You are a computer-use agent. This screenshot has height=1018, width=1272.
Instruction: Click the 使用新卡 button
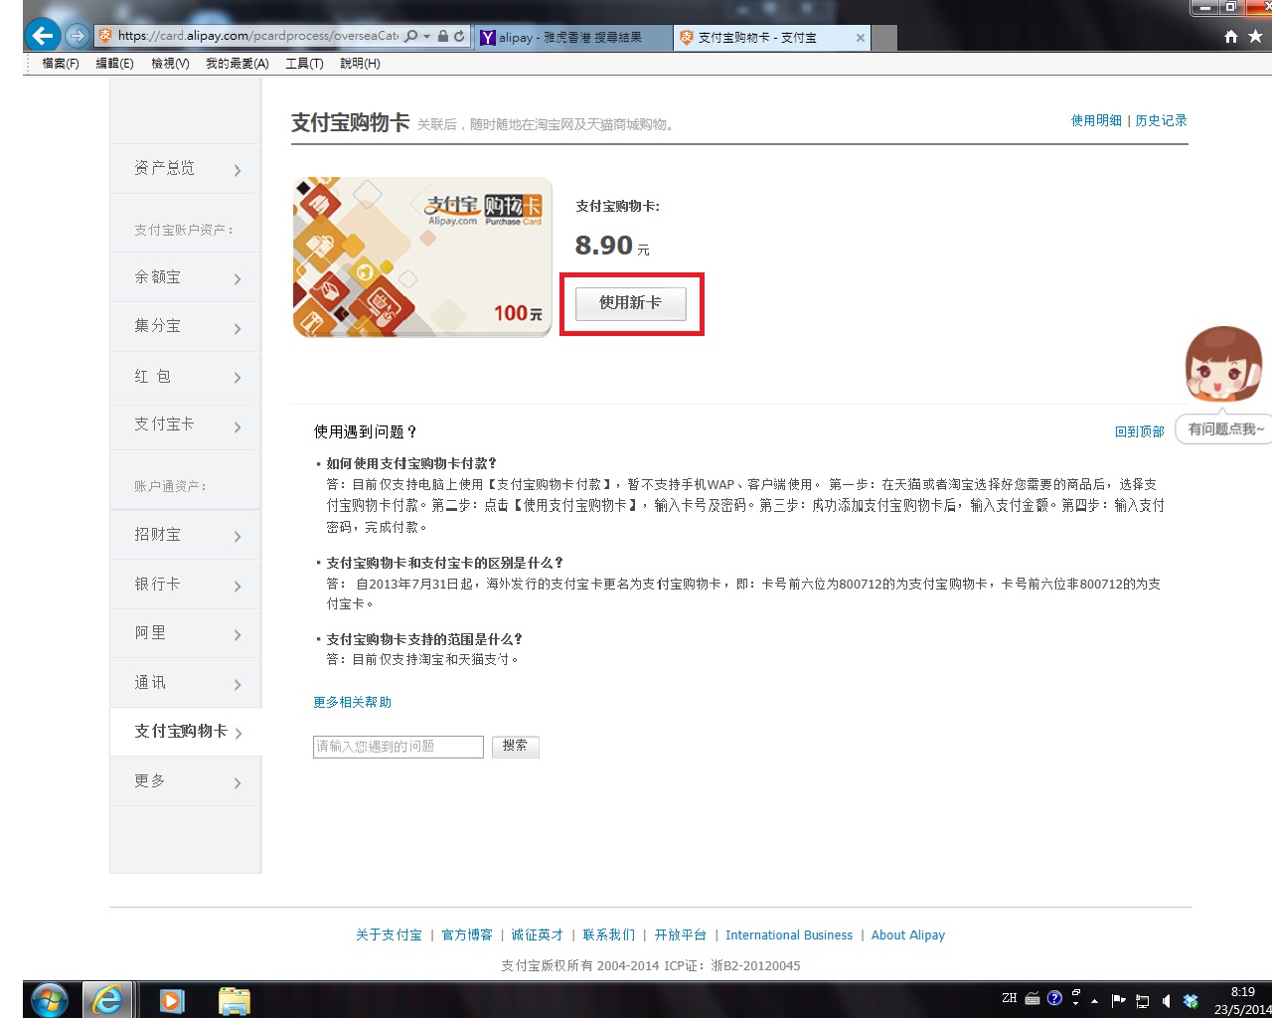pos(631,303)
